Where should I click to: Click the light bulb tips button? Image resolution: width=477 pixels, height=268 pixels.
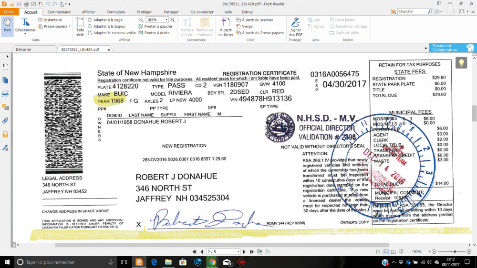(461, 63)
